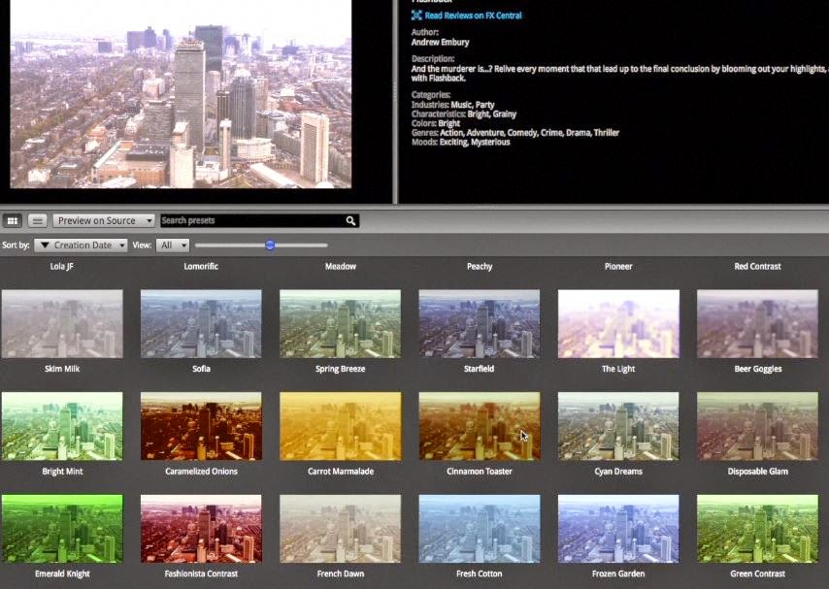The height and width of the screenshot is (589, 829).
Task: Select the Sofia preset thumbnail
Action: [201, 323]
